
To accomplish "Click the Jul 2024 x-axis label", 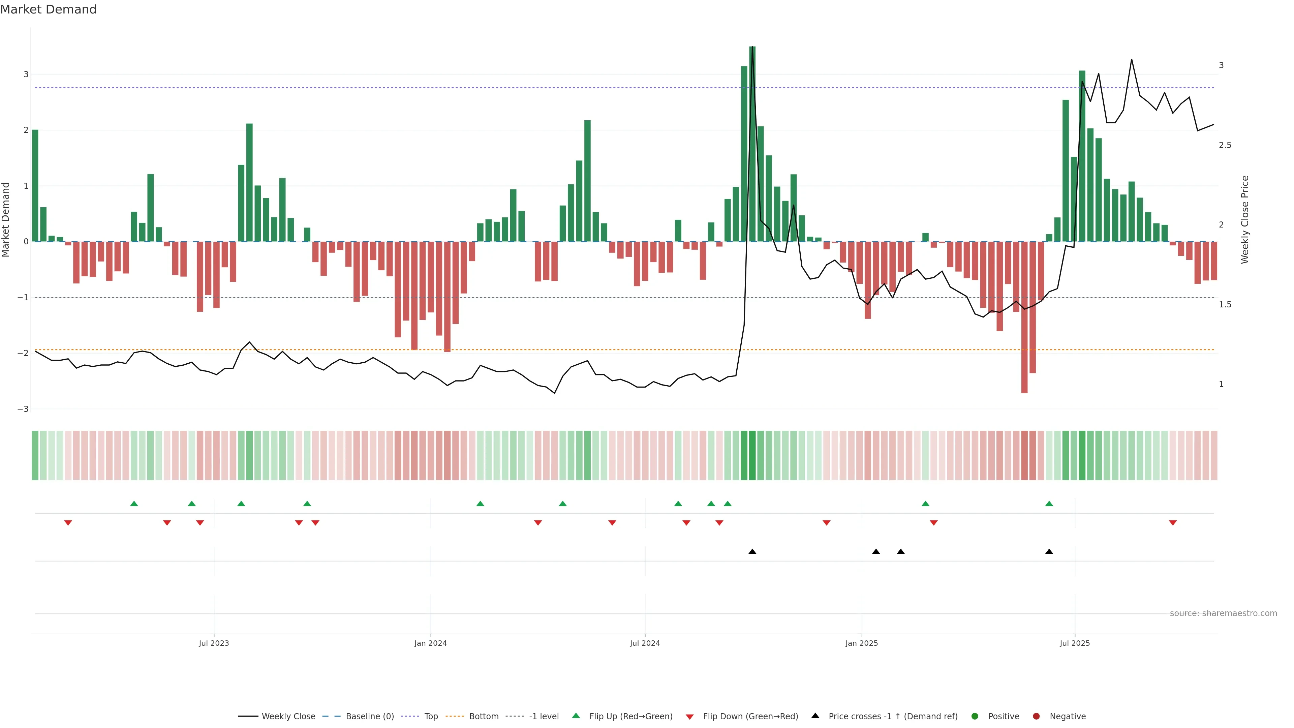I will click(x=645, y=643).
